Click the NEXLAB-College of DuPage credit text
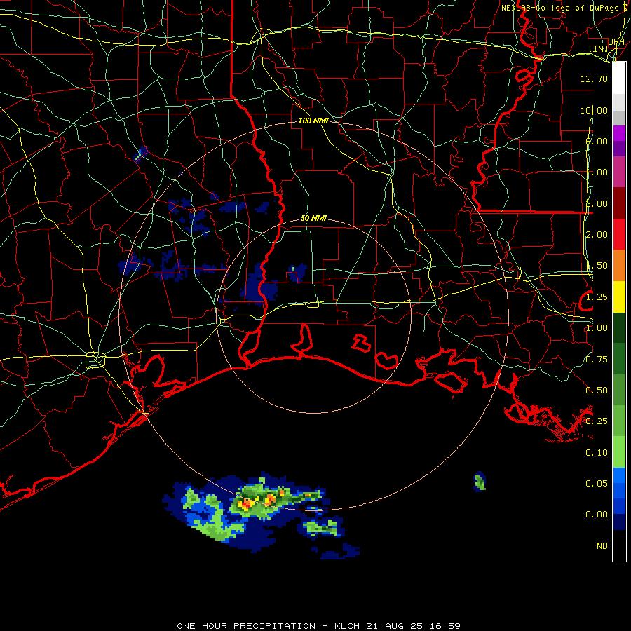 tap(559, 8)
